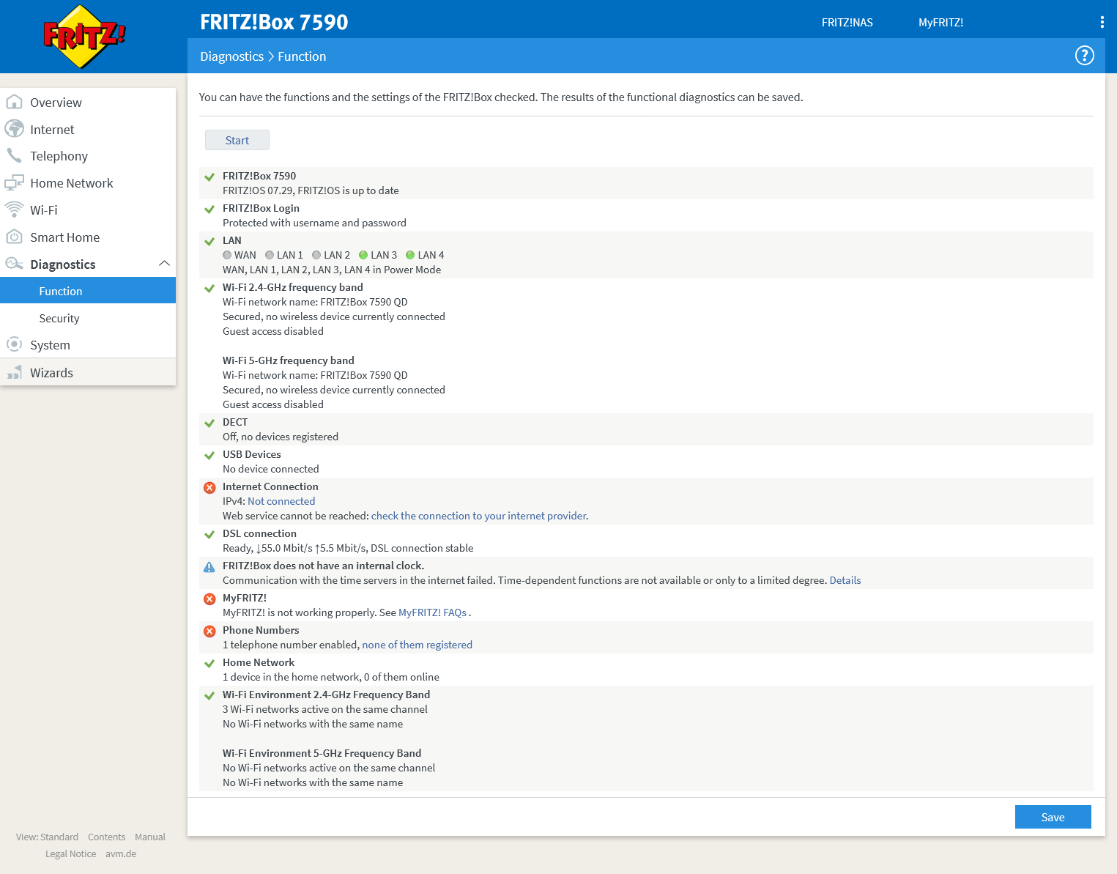Save the diagnostics results

pyautogui.click(x=1053, y=817)
